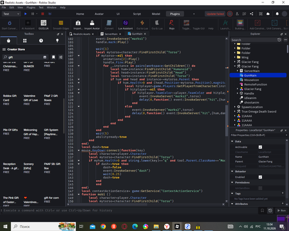This screenshot has height=231, width=289.
Task: Open the Lux Assistant plugin
Action: tap(125, 25)
